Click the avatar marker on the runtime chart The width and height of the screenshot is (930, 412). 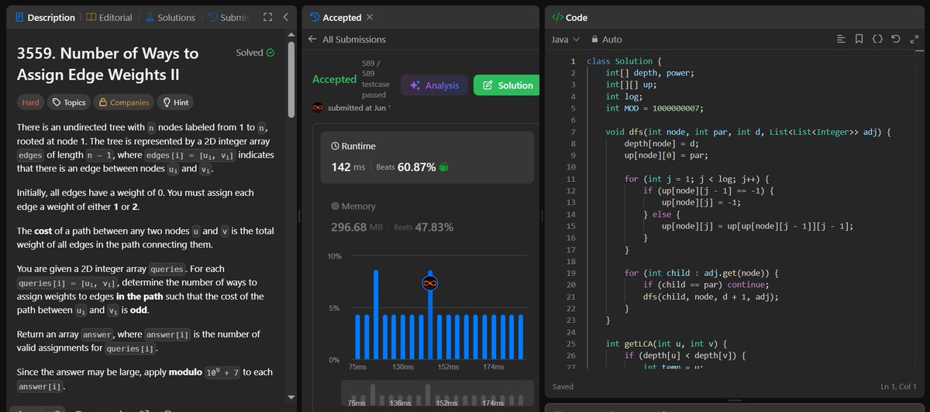click(429, 283)
